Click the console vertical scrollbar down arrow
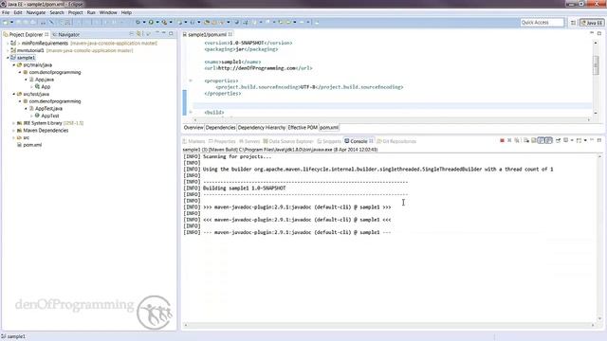 [599, 318]
